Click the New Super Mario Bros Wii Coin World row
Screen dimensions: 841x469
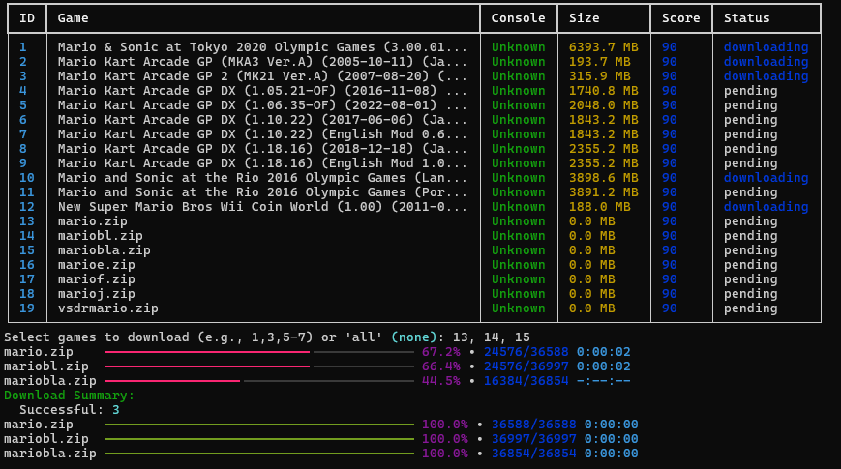(262, 207)
